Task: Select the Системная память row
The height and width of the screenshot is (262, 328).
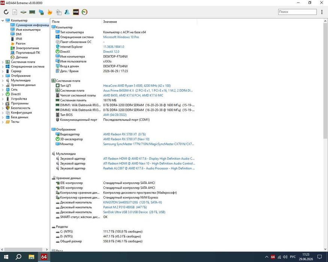Action: pos(123,100)
